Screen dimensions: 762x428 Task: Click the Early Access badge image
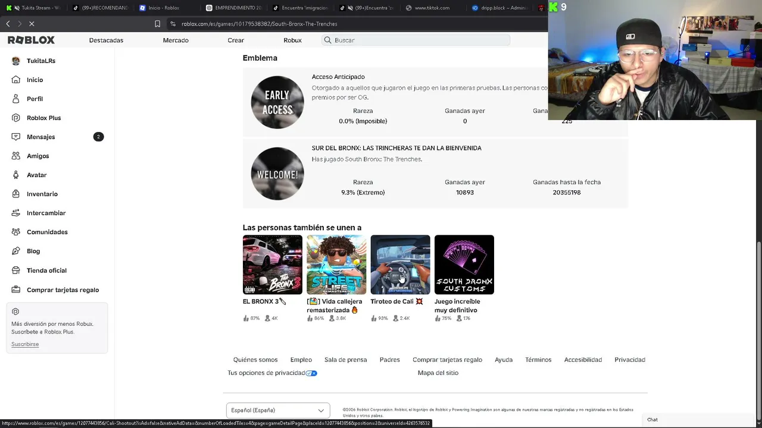[277, 102]
